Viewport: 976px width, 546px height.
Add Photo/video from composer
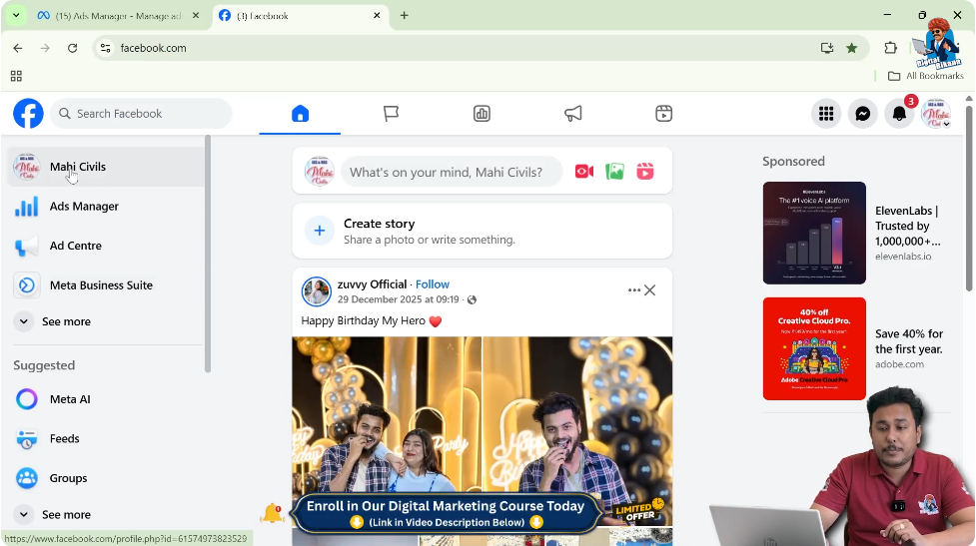614,171
